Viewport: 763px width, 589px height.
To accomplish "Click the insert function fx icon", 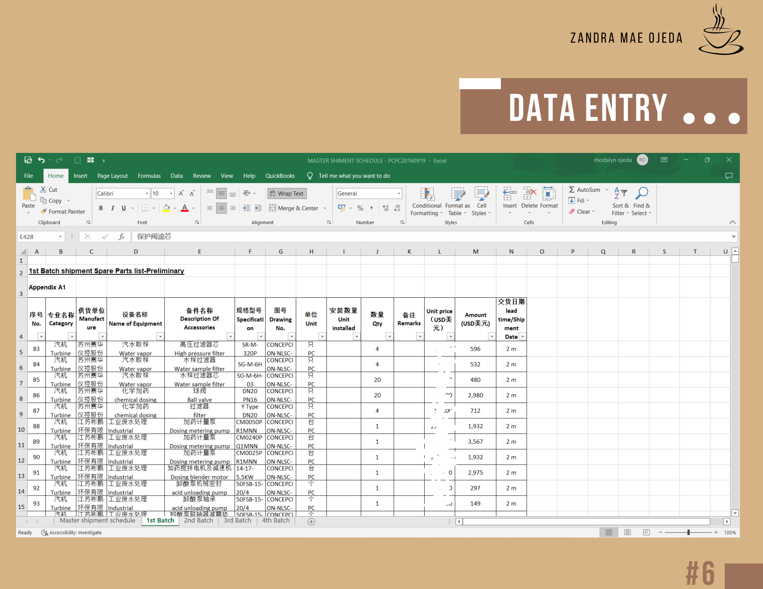I will coord(121,237).
